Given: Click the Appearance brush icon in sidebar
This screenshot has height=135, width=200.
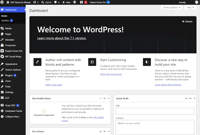Looking at the screenshot, I should 2,64.
